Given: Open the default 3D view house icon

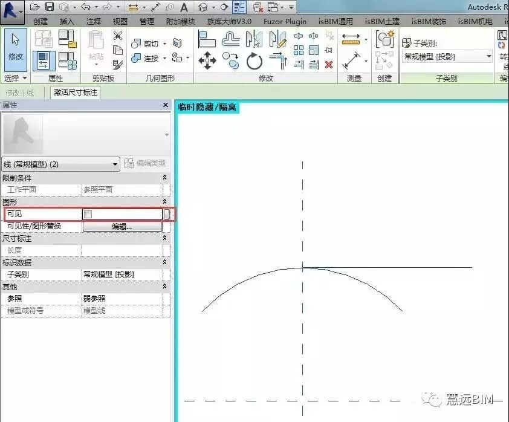Looking at the screenshot, I should 203,7.
